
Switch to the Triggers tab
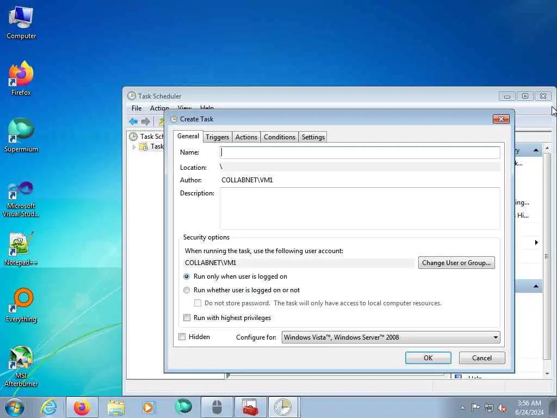[217, 137]
